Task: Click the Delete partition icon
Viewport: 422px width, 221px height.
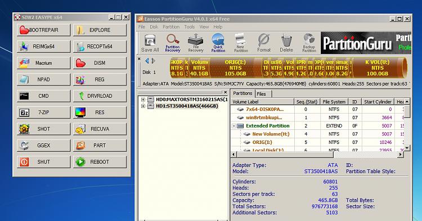Action: pos(286,43)
